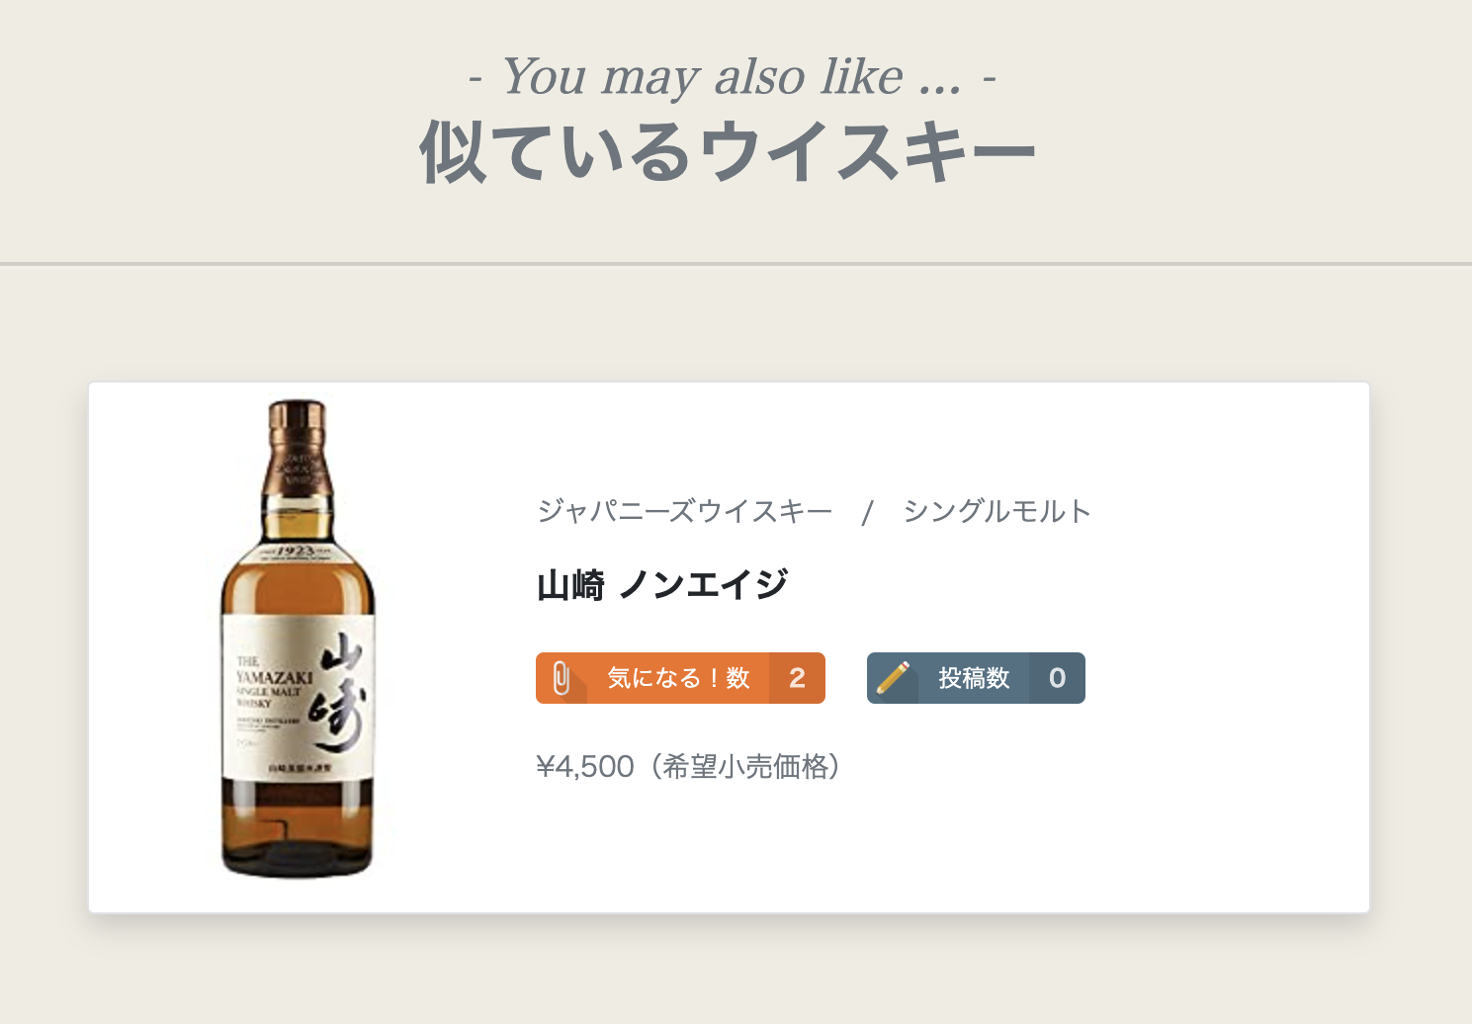Open the Yamazaki bottle thumbnail image
This screenshot has width=1472, height=1024.
click(298, 640)
